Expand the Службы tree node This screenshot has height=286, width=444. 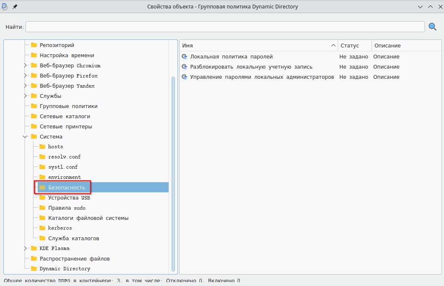point(25,96)
